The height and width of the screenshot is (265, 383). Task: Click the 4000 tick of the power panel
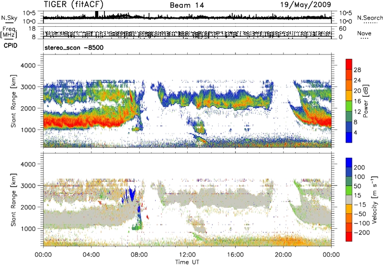[28, 66]
